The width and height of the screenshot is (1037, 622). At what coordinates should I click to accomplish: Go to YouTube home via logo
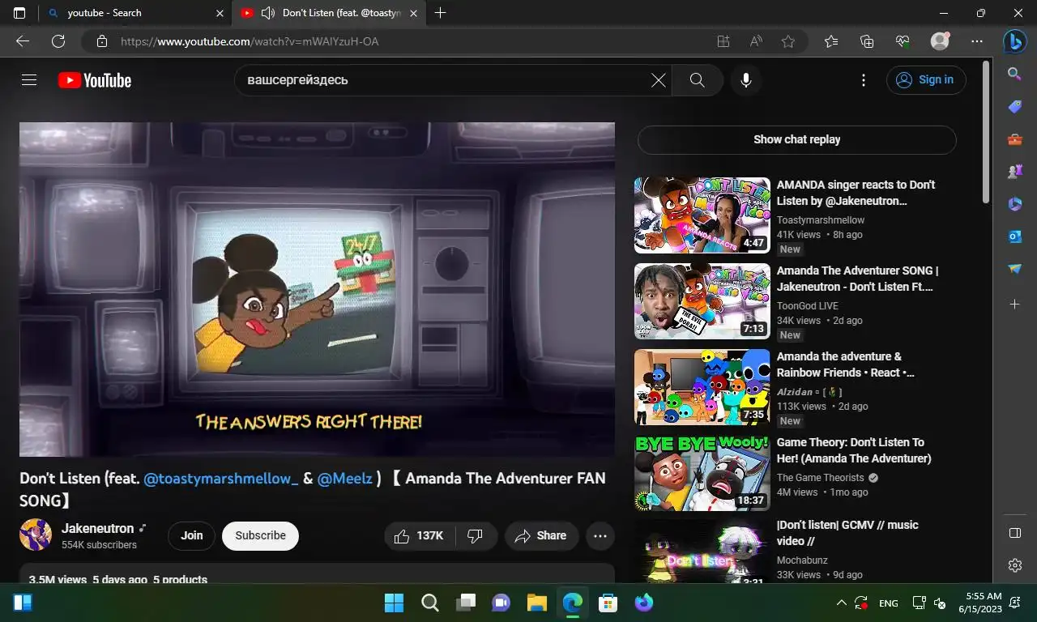95,80
